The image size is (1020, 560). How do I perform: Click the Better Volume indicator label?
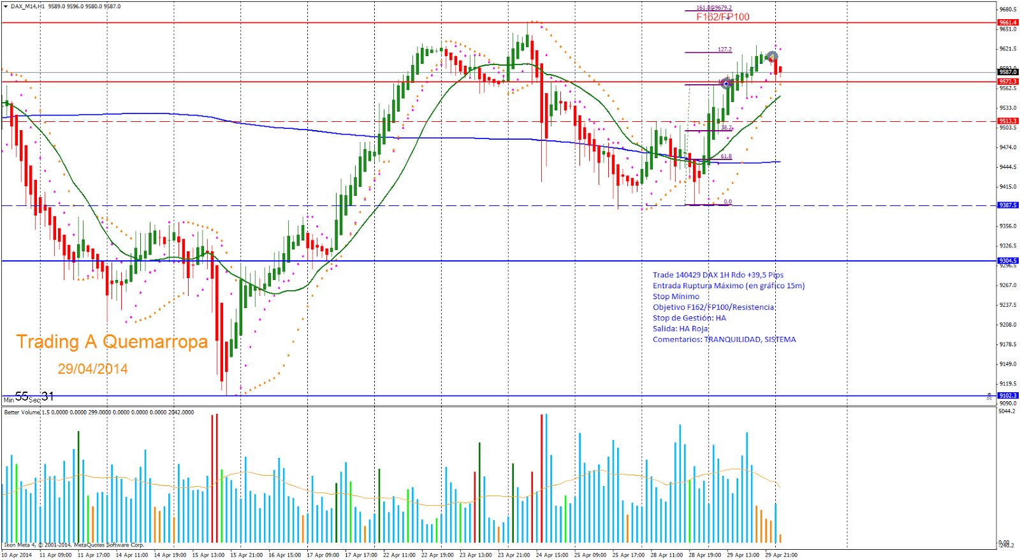[22, 413]
